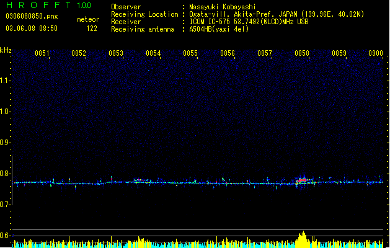
Task: Click the 0858 time axis marker
Action: (x=302, y=53)
